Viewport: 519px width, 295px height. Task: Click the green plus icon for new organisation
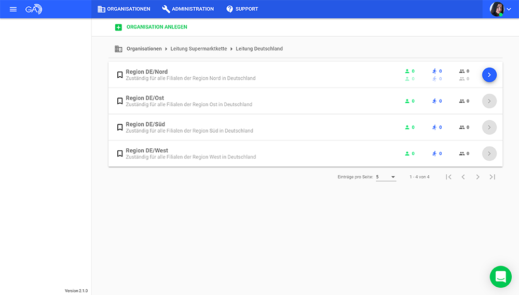[118, 27]
